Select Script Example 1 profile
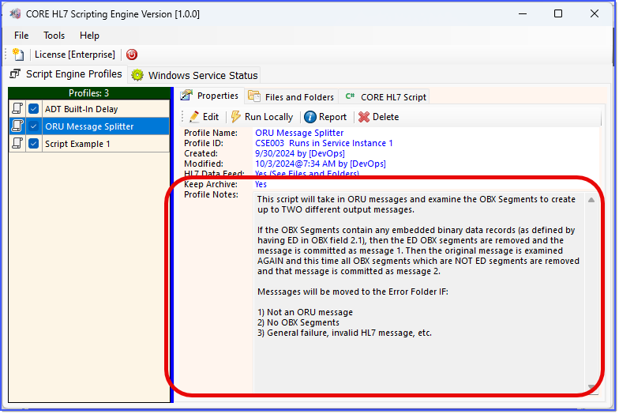The height and width of the screenshot is (414, 619). [90, 144]
